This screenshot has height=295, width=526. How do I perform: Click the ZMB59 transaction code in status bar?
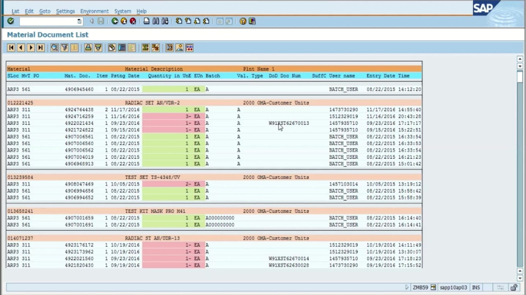pyautogui.click(x=420, y=287)
